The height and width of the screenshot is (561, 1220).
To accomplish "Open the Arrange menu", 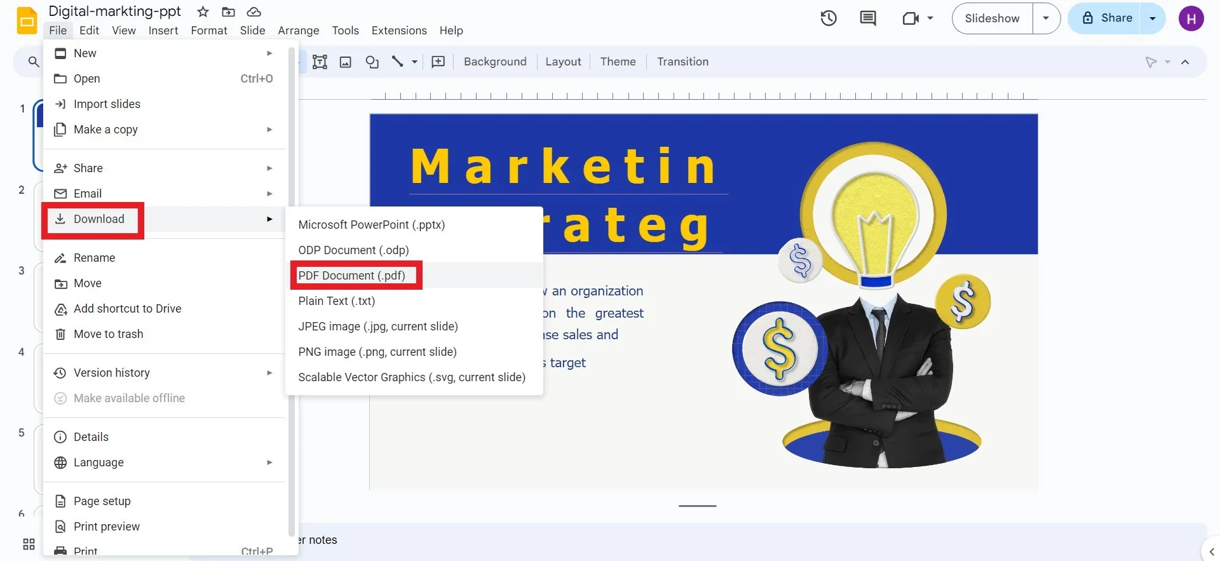I will coord(299,30).
